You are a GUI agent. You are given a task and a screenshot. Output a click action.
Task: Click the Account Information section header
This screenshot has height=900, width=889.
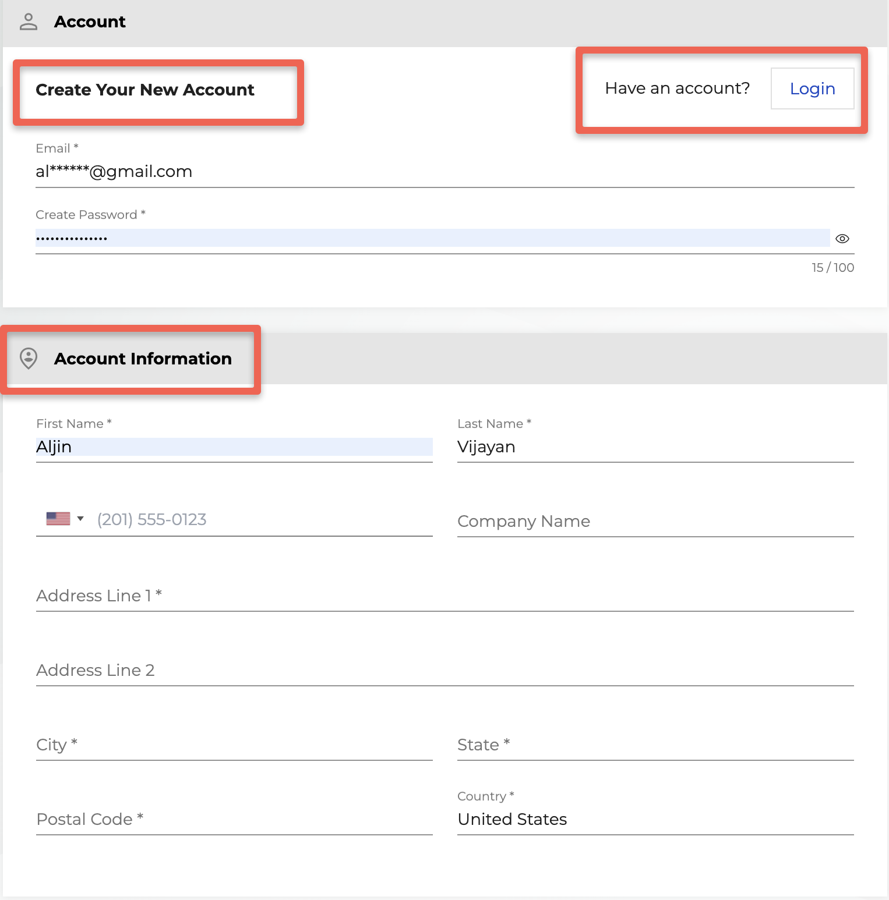coord(142,359)
